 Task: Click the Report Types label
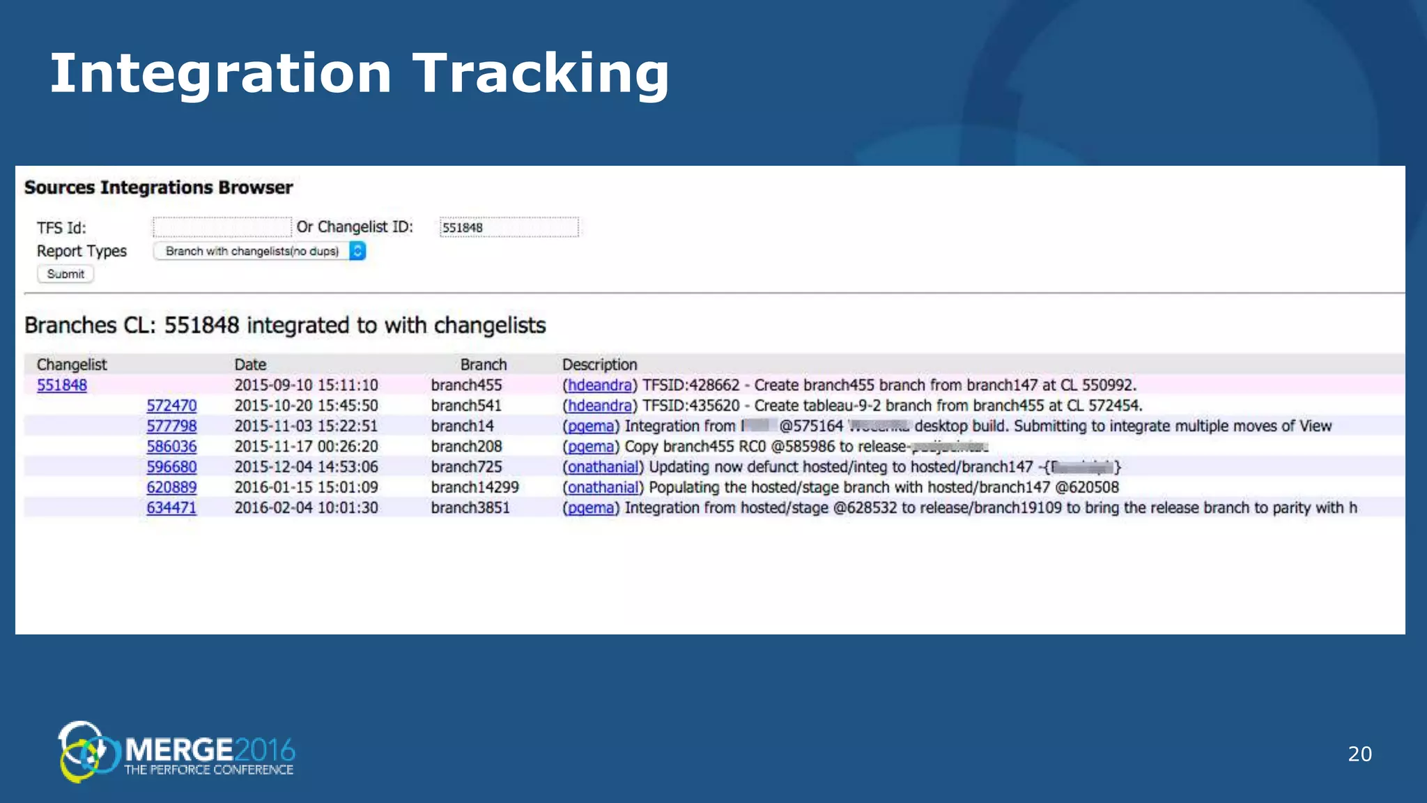click(82, 251)
